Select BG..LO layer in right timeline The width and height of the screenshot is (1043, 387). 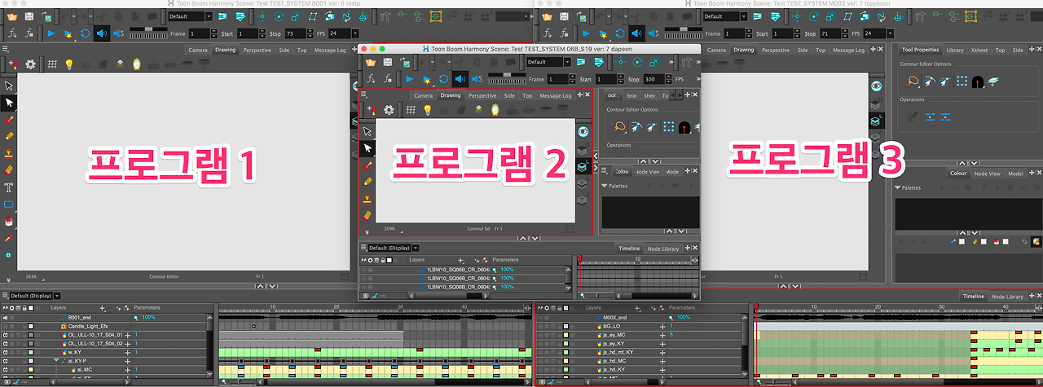coord(611,326)
